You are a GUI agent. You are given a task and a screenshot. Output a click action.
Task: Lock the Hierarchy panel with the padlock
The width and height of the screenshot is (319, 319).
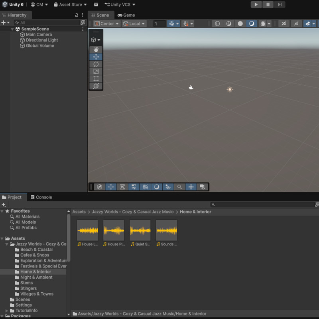pyautogui.click(x=77, y=15)
